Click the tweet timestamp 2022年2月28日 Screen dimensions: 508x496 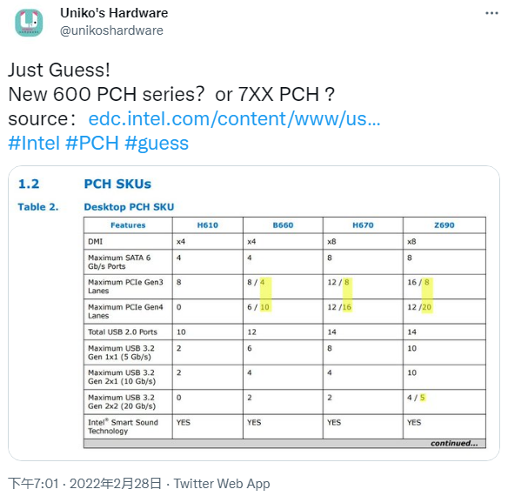point(115,483)
